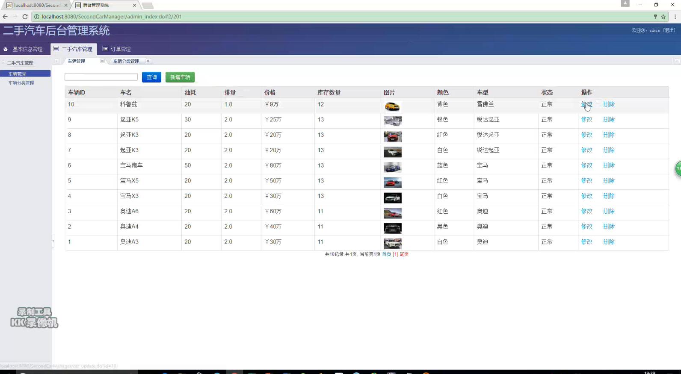The width and height of the screenshot is (681, 374).
Task: Click 删除 for 奥迪A3 row
Action: (x=609, y=242)
